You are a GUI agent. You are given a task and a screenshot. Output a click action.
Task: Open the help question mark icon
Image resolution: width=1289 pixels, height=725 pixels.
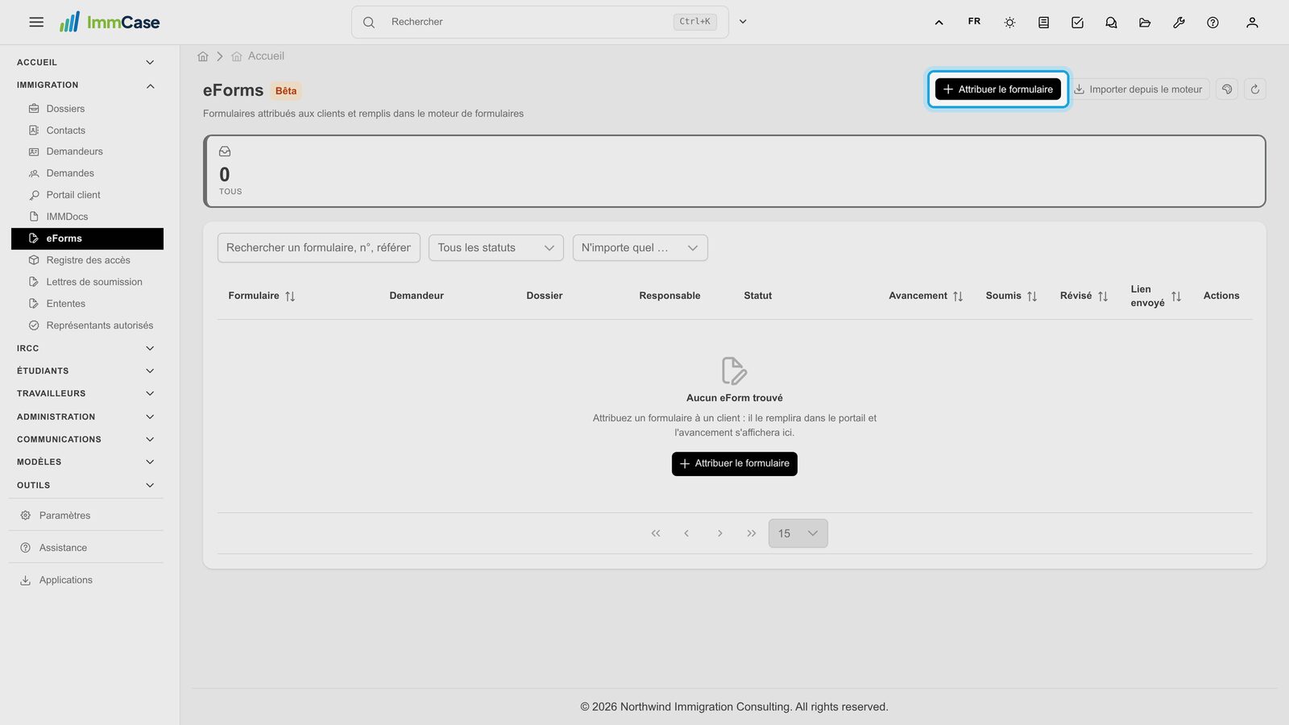point(1212,23)
